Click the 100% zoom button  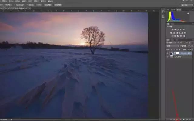coord(39,5)
